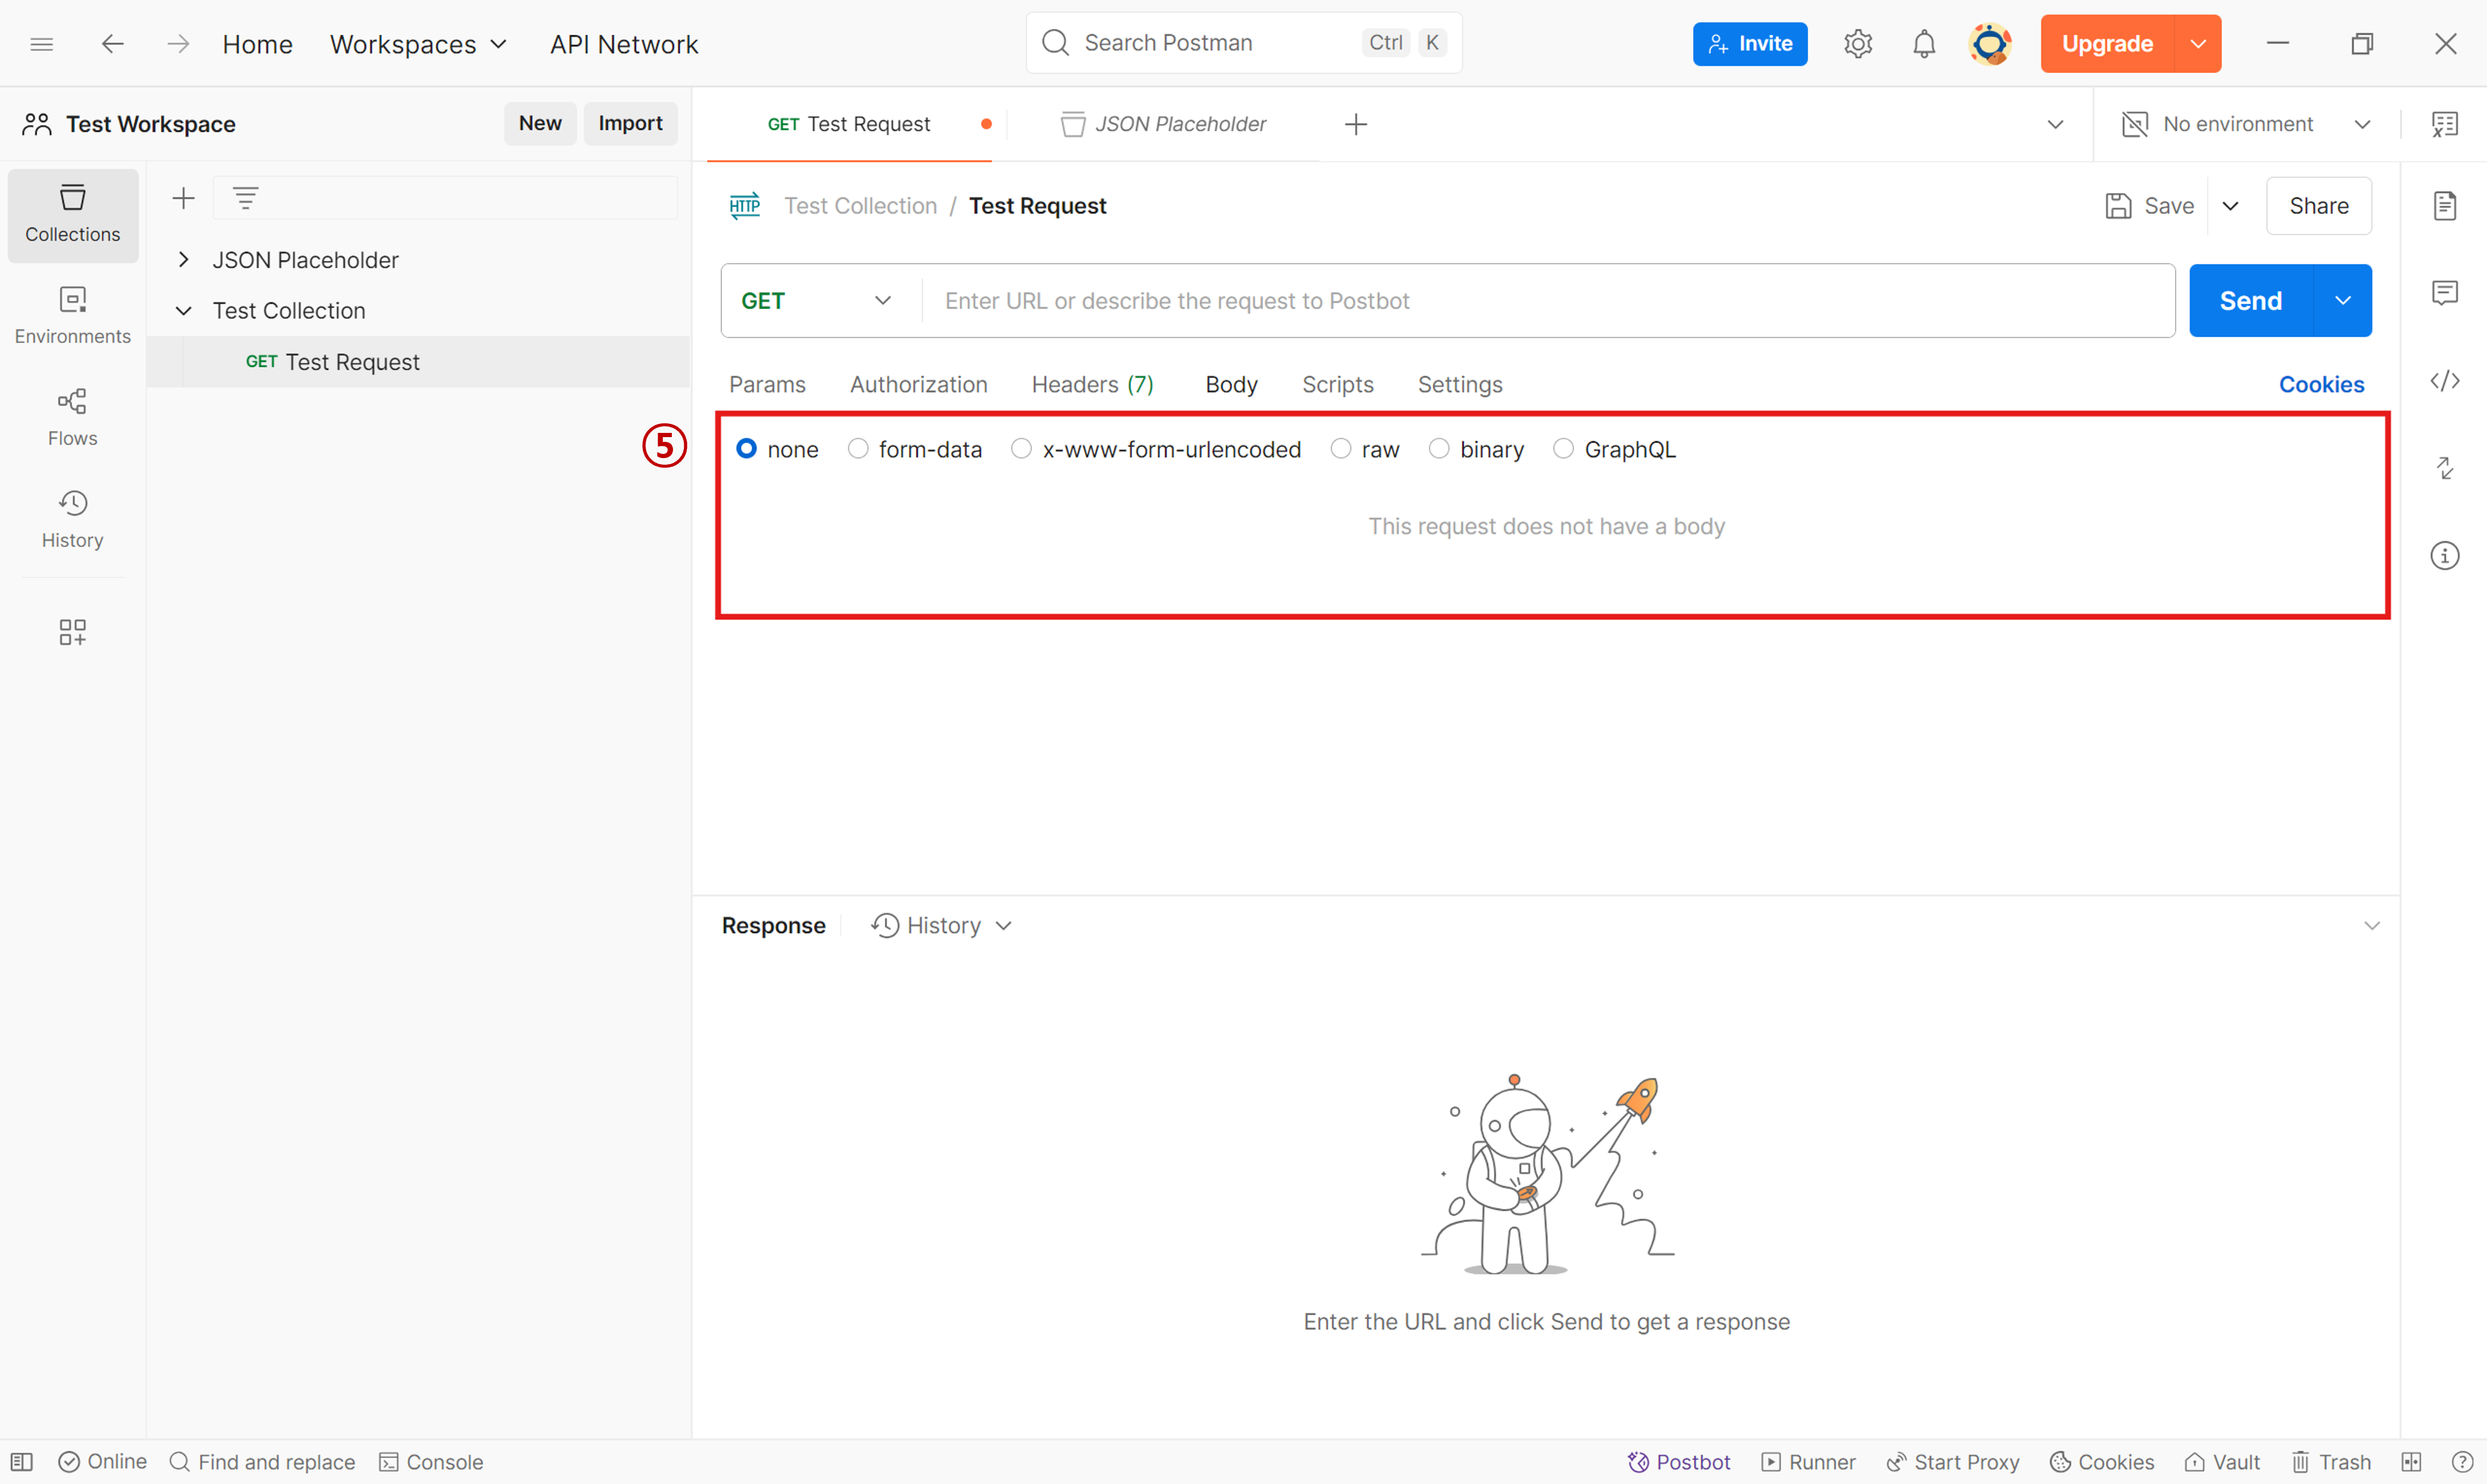The height and width of the screenshot is (1484, 2487).
Task: Collapse the Response pane chevron
Action: pos(2371,926)
